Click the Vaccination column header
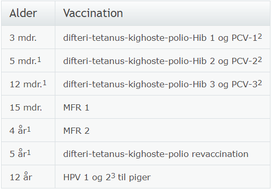 click(163, 13)
